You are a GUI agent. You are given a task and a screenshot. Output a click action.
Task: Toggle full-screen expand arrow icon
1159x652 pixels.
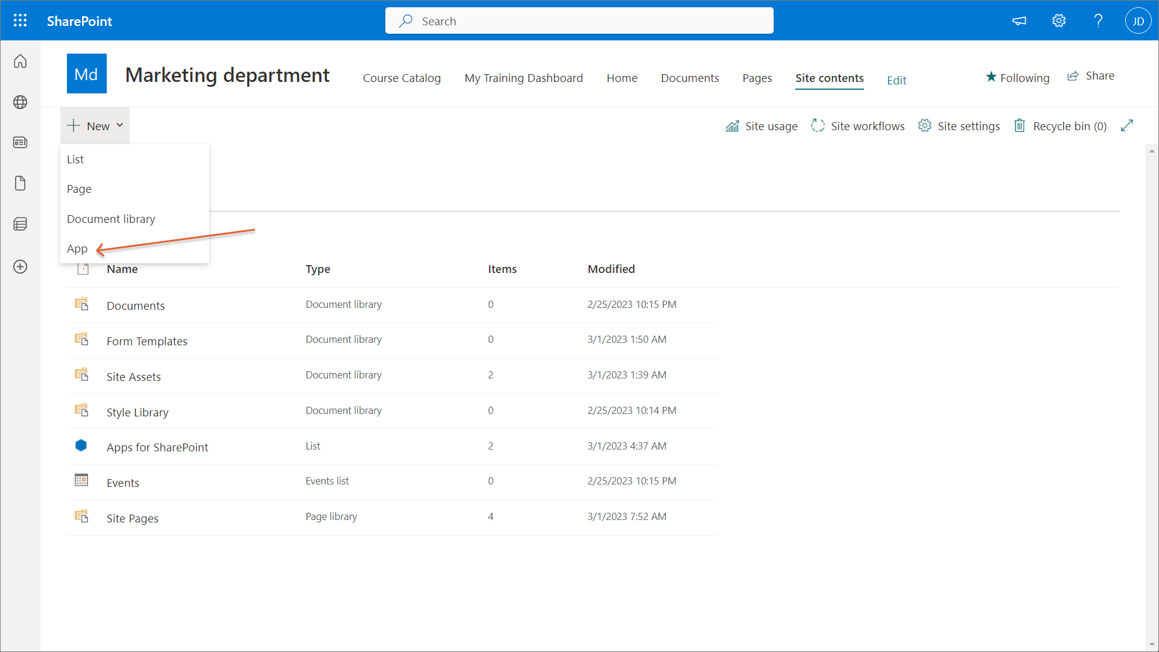click(x=1126, y=125)
